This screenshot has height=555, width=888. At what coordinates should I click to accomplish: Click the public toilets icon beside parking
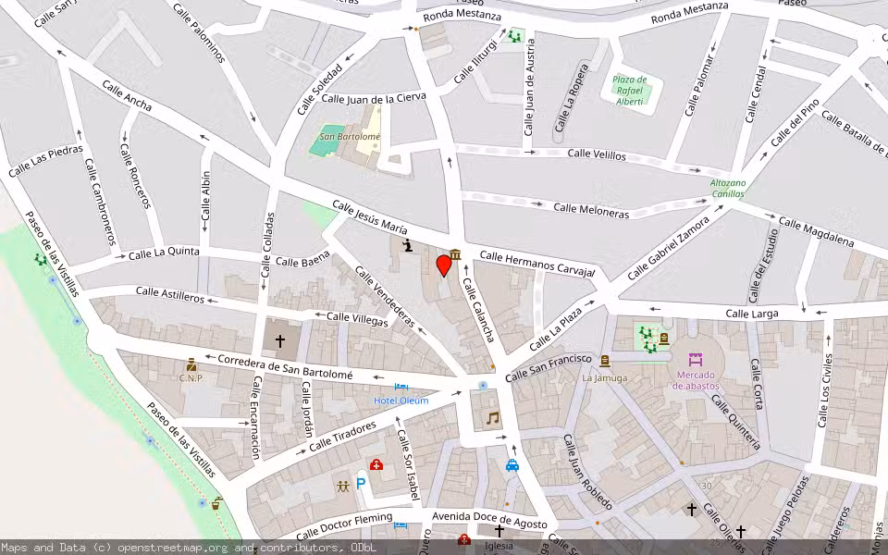click(x=343, y=486)
